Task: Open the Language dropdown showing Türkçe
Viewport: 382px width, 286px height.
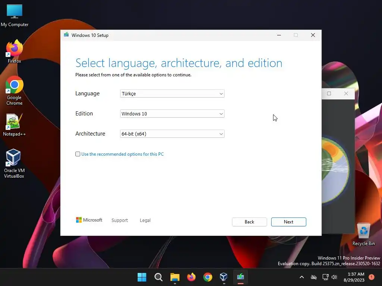Action: (x=172, y=93)
